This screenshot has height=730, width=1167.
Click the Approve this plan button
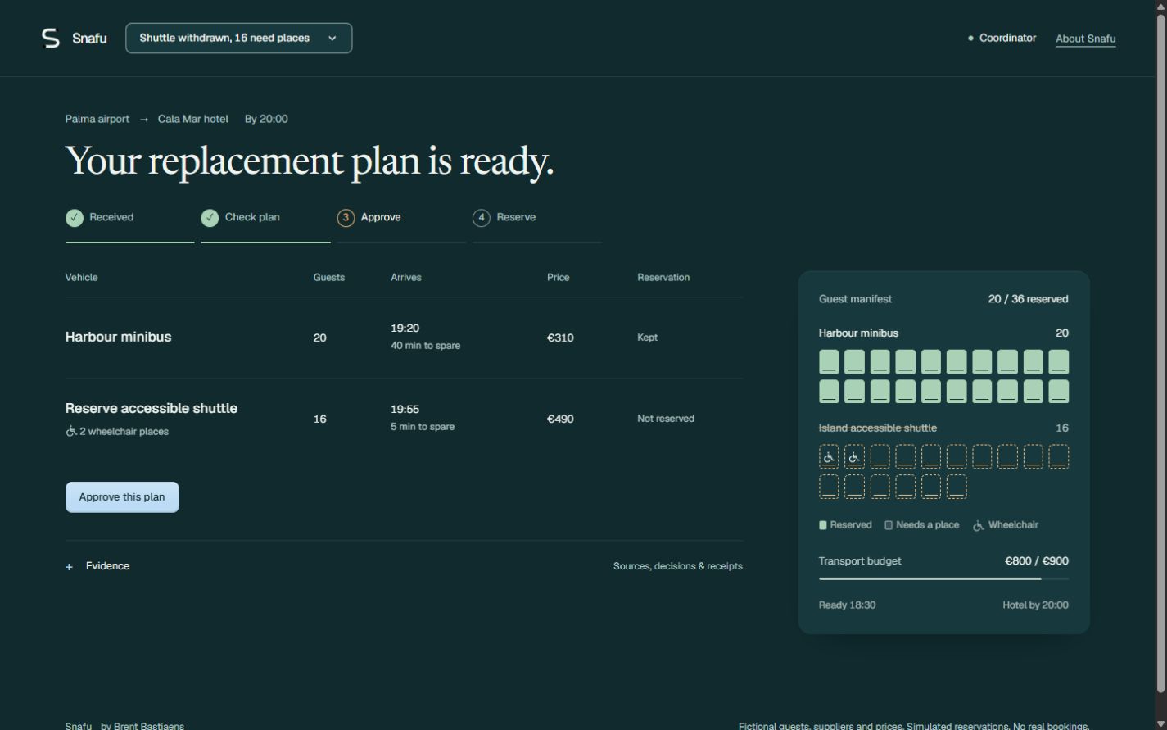tap(122, 497)
